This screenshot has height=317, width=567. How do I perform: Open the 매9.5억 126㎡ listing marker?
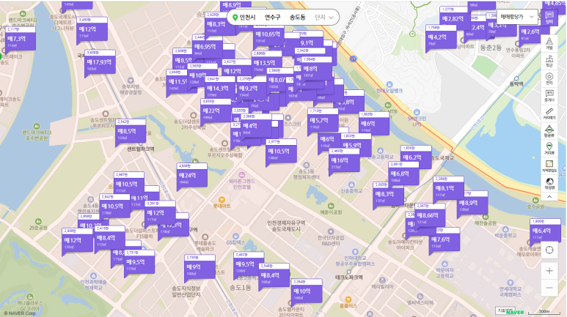(x=249, y=264)
